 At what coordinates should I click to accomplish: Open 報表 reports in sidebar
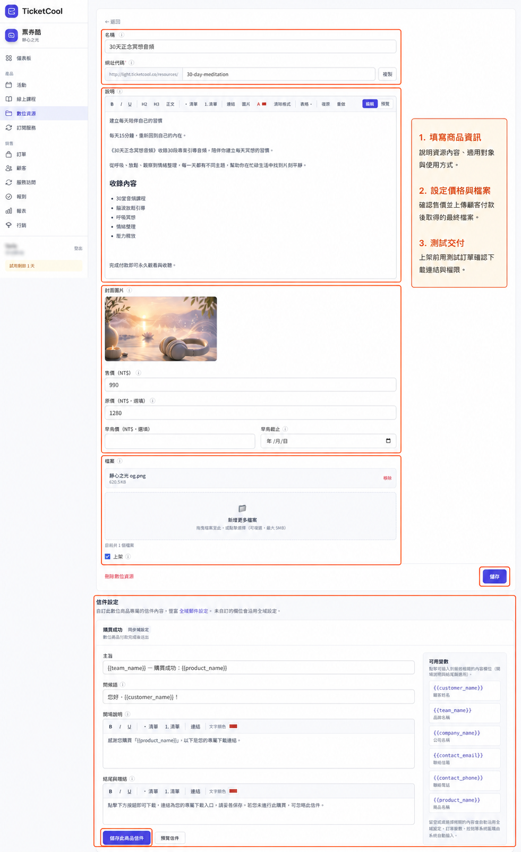(21, 211)
